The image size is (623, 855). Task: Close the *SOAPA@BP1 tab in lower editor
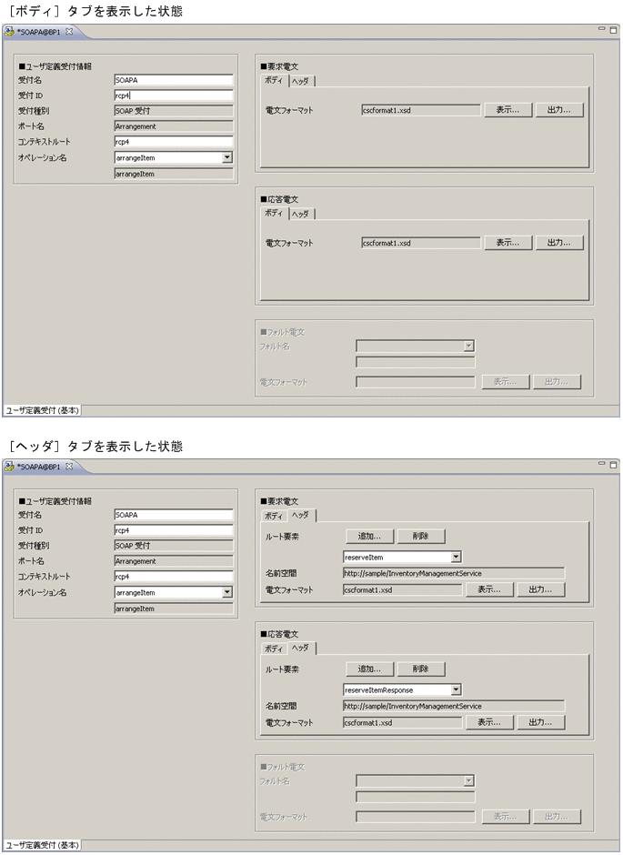(x=69, y=467)
